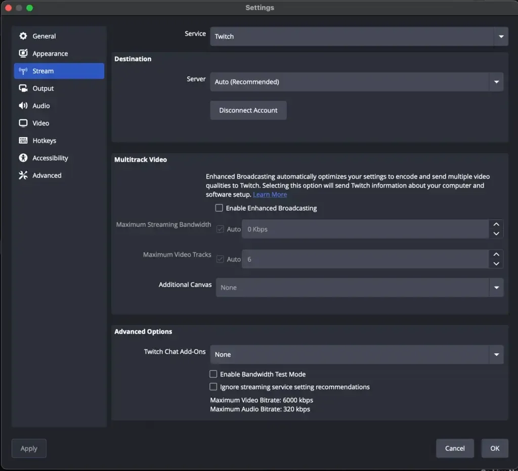The width and height of the screenshot is (518, 471).
Task: Click the Video monitor icon
Action: pyautogui.click(x=23, y=123)
